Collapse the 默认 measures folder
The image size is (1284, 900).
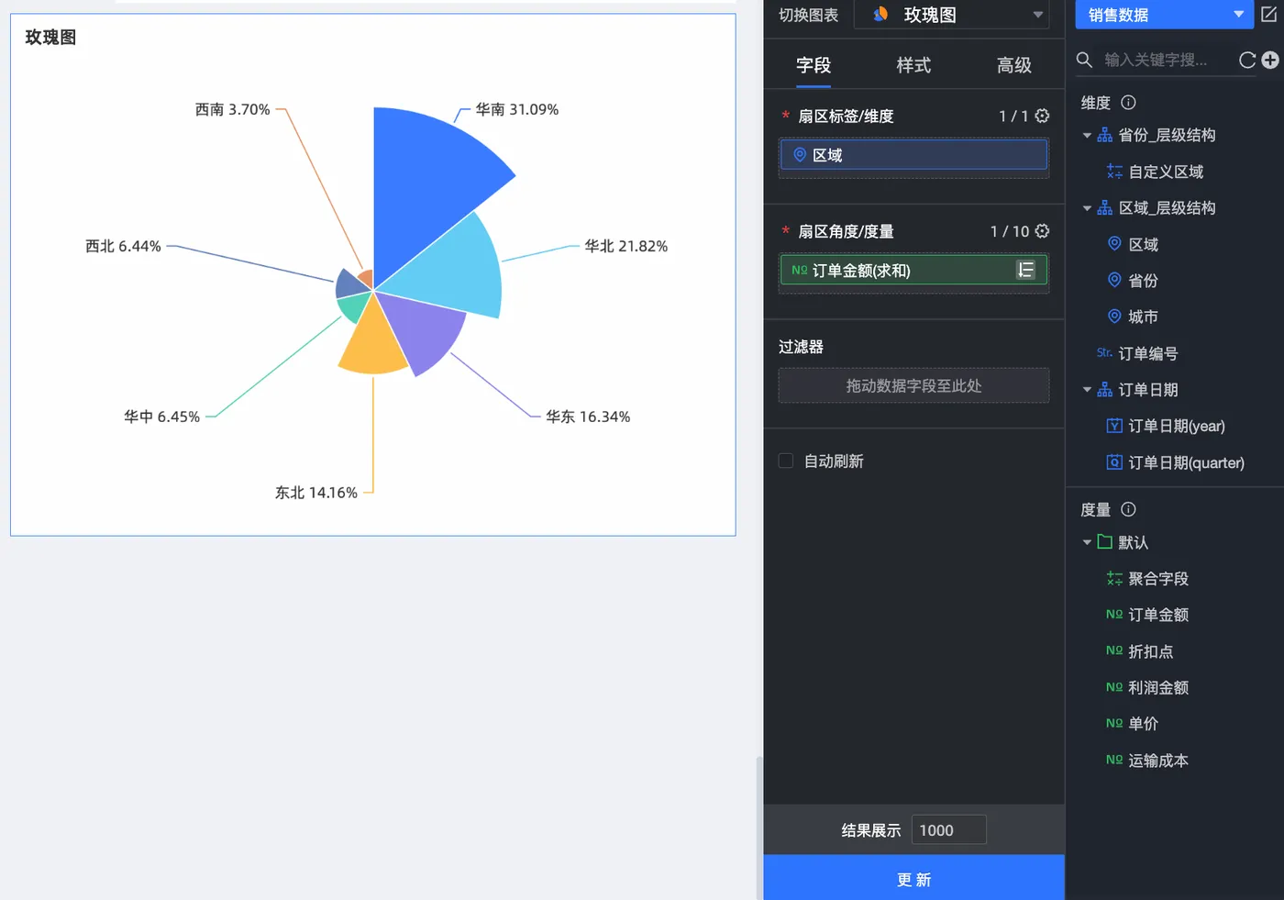click(1087, 542)
